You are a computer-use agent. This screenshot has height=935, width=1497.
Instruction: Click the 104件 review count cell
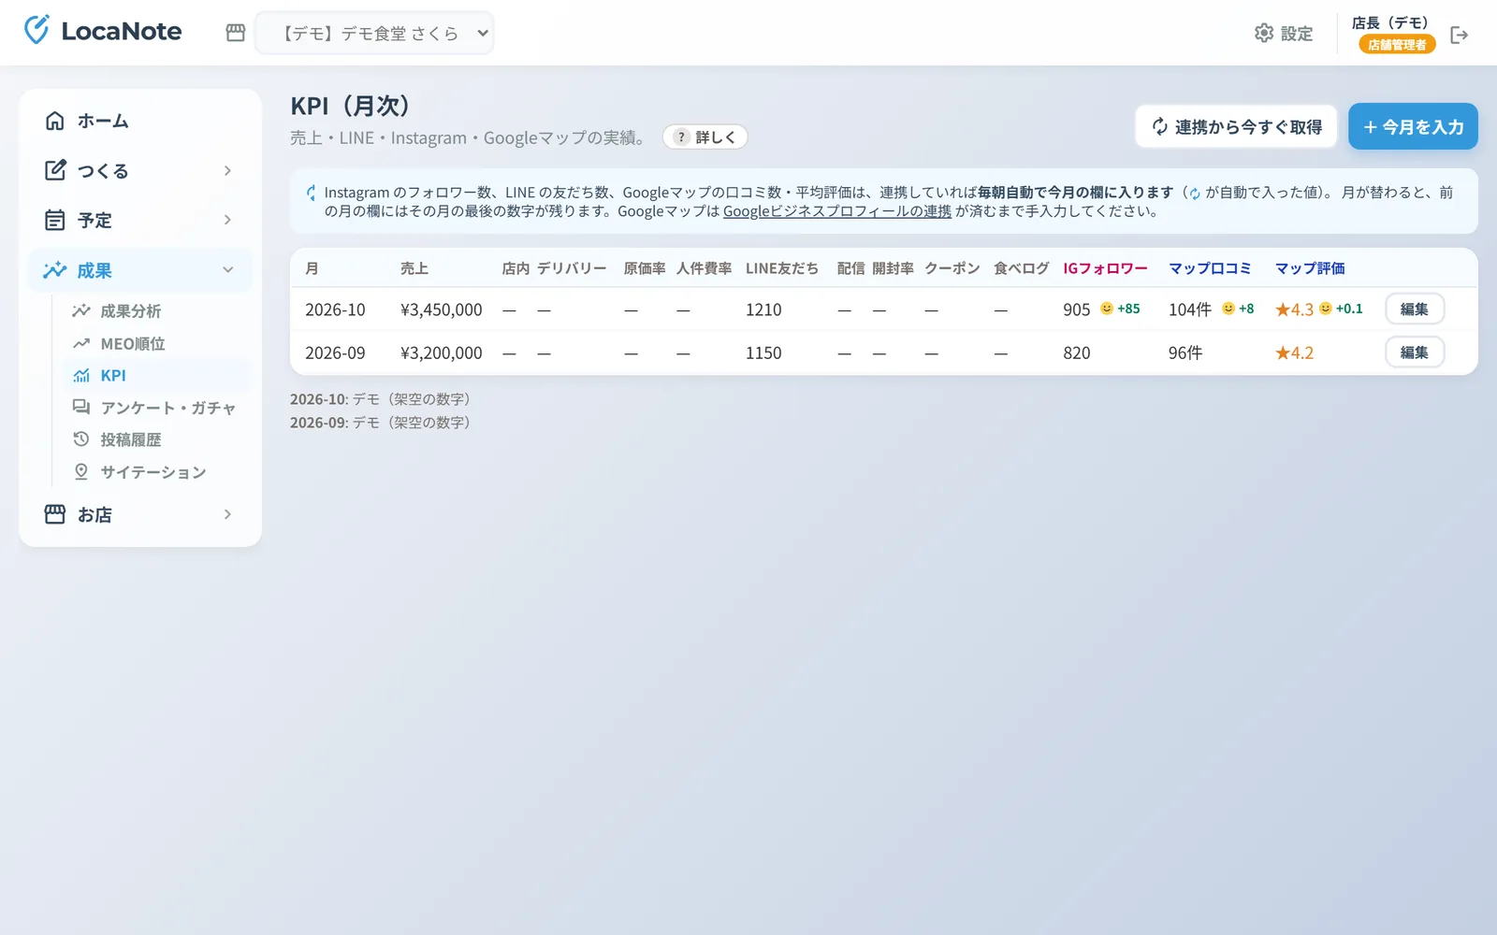1190,309
